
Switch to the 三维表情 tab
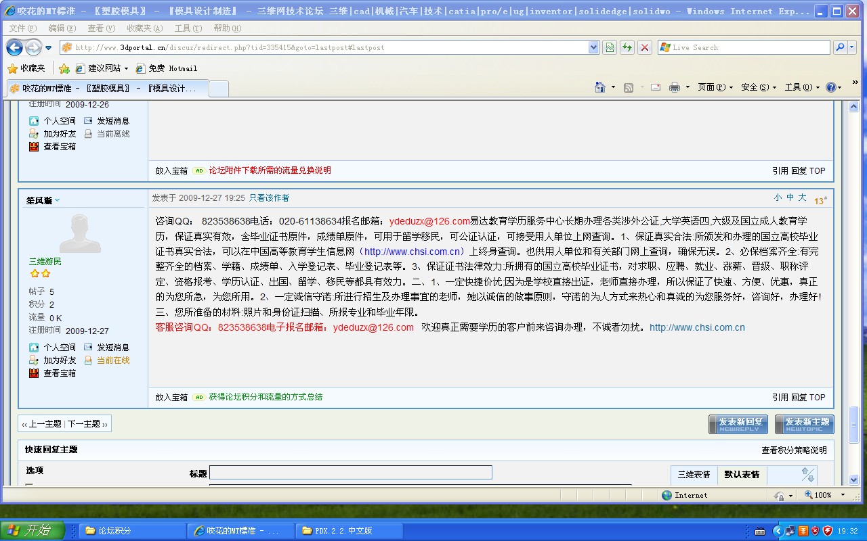(x=694, y=475)
